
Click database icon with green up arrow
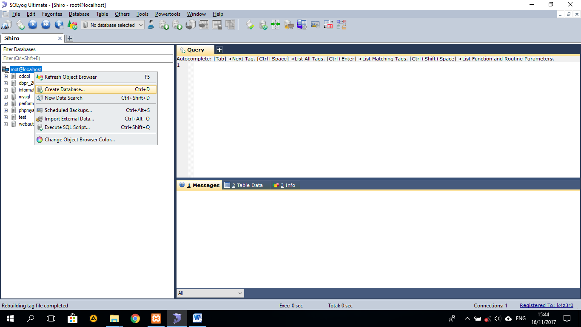pos(177,25)
